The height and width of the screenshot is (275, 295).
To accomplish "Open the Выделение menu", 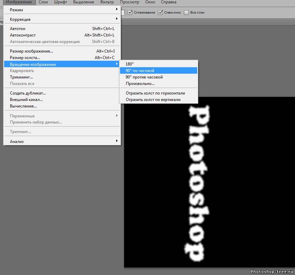I will [x=83, y=2].
